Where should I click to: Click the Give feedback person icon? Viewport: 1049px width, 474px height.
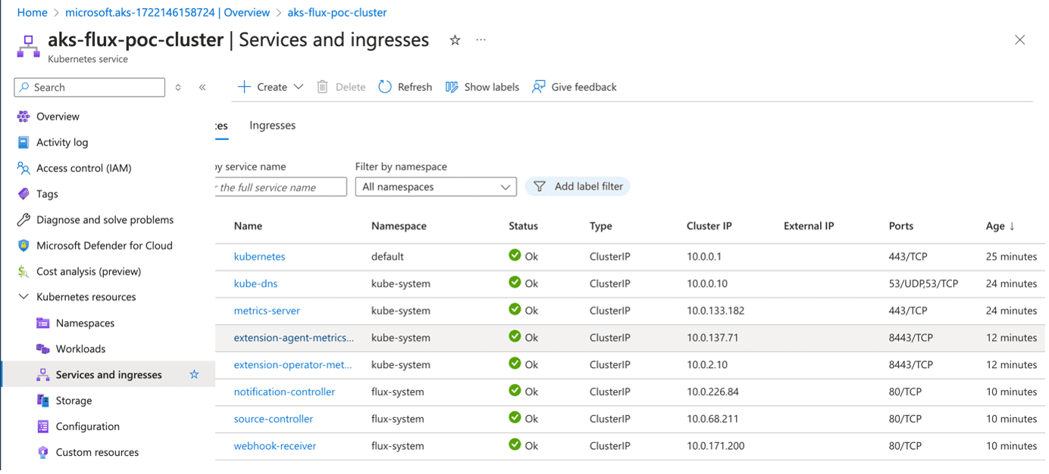point(539,87)
